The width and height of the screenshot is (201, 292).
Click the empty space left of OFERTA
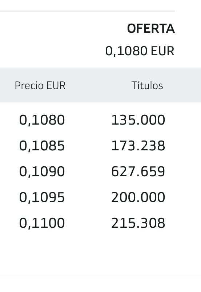pos(61,29)
